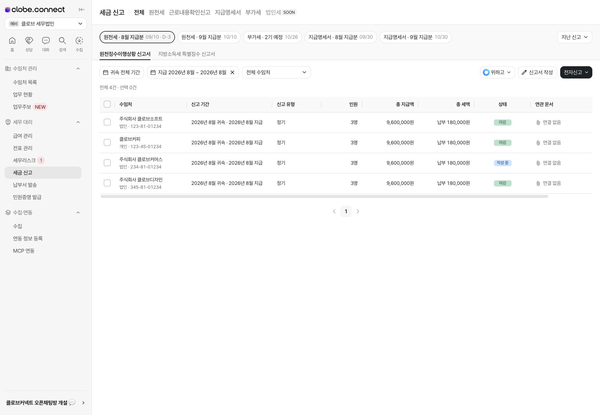Switch to the 지방소득세 특별징수 신고서 tab
This screenshot has height=415, width=600.
[x=186, y=54]
